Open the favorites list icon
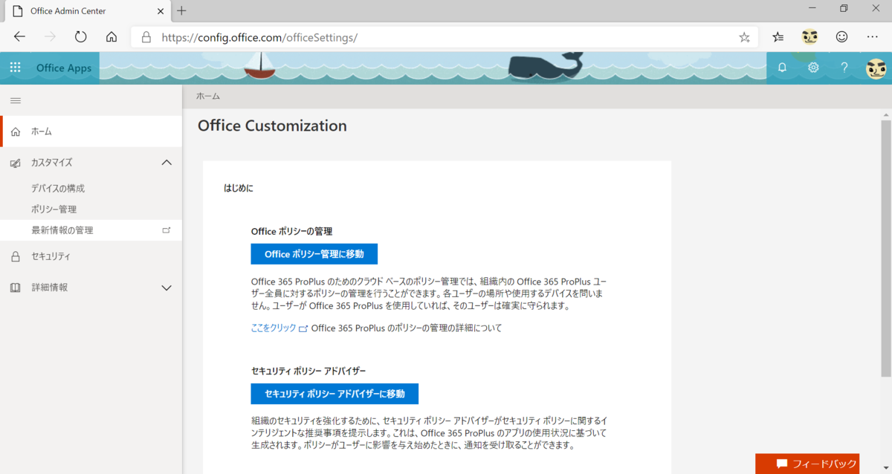892x474 pixels. pyautogui.click(x=778, y=36)
